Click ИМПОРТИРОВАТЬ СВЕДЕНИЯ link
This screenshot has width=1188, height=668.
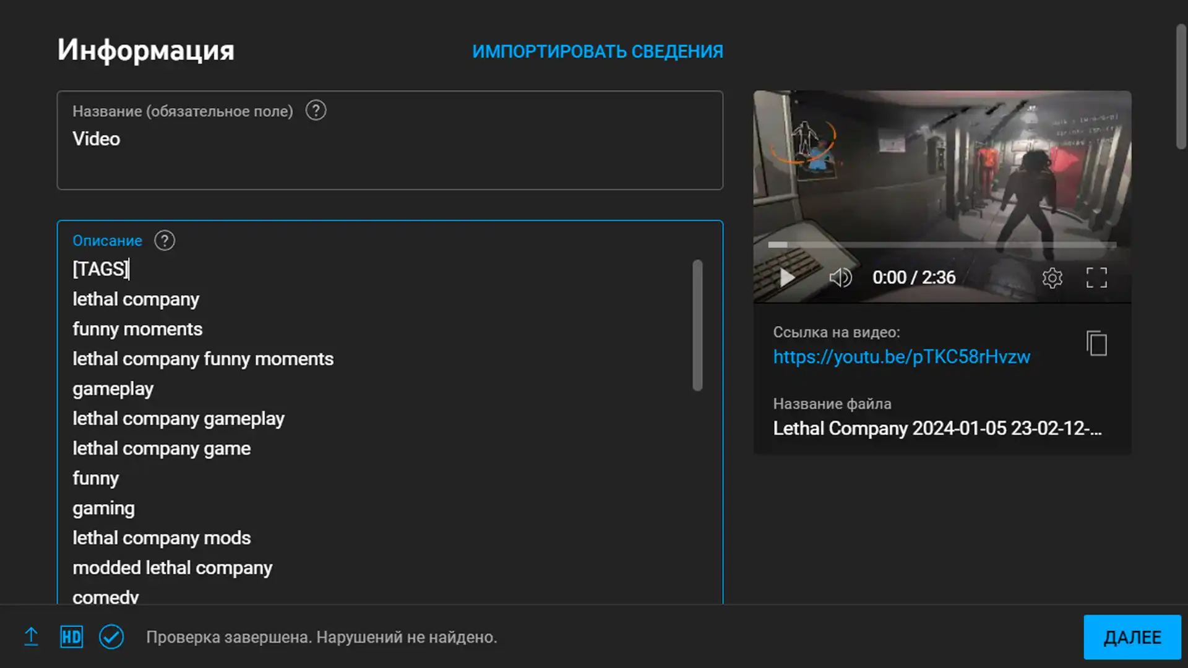tap(598, 51)
